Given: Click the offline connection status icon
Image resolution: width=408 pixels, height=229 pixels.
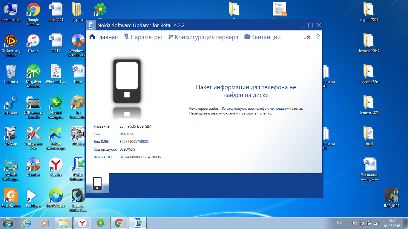Looking at the screenshot, I should pyautogui.click(x=307, y=37).
